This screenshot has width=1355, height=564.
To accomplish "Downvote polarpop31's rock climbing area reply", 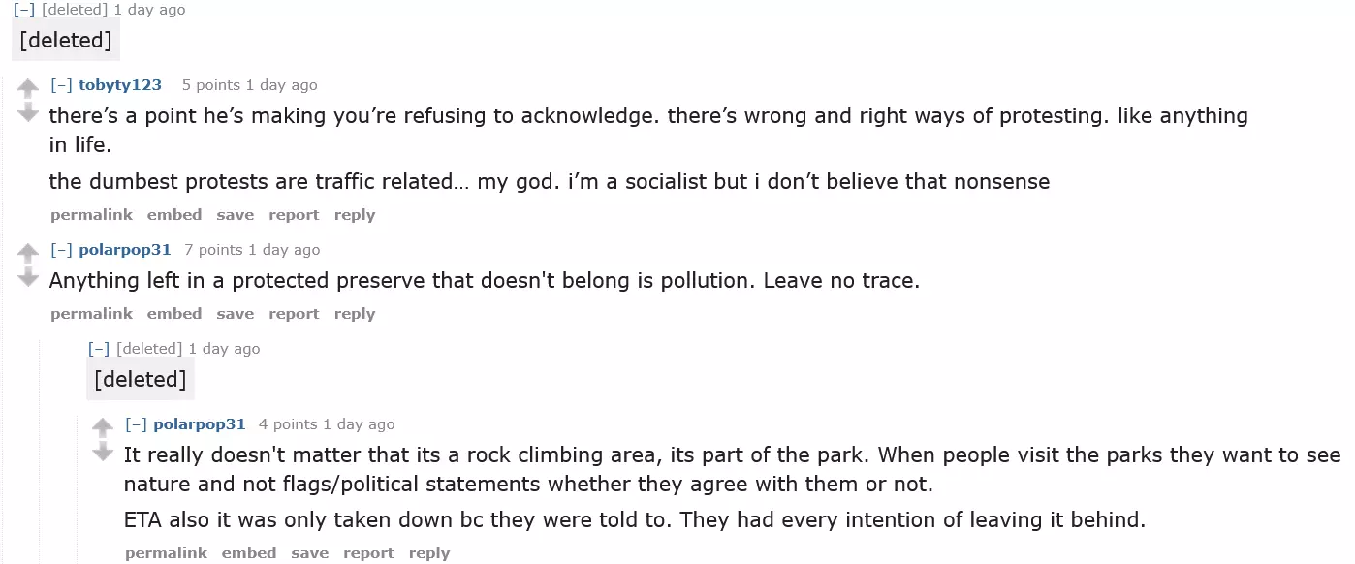I will point(103,452).
